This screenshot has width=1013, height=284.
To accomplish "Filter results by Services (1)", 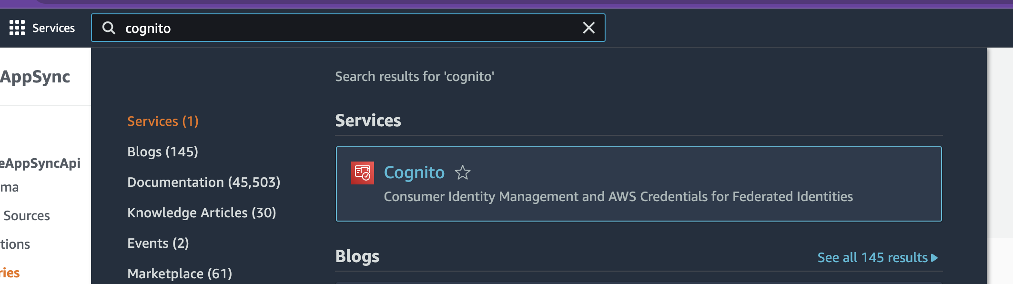I will coord(163,121).
